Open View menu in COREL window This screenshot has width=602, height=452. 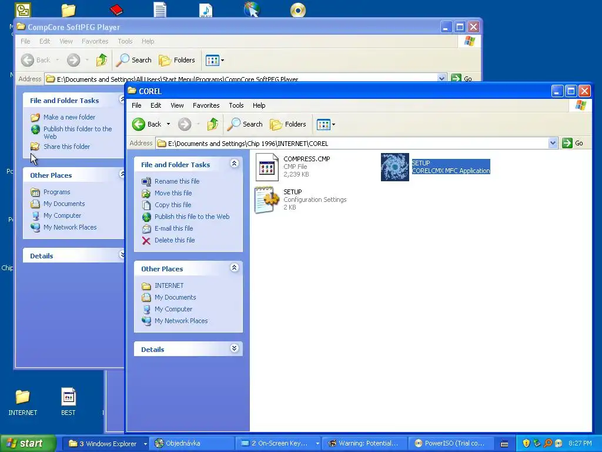click(x=177, y=105)
